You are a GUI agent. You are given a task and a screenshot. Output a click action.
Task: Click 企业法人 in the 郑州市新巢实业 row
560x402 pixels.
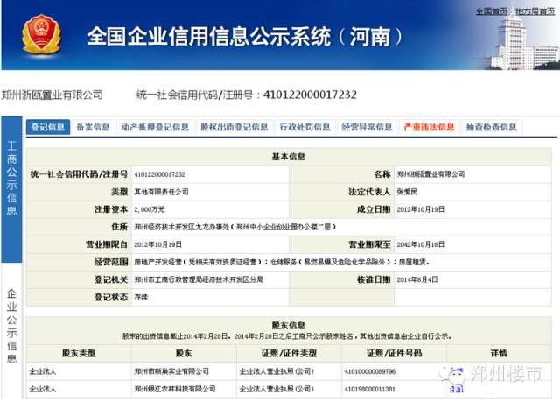pos(43,371)
